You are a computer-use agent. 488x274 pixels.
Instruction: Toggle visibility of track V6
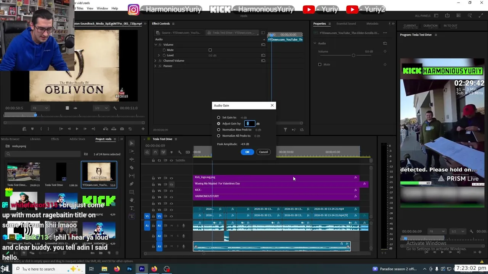171,185
